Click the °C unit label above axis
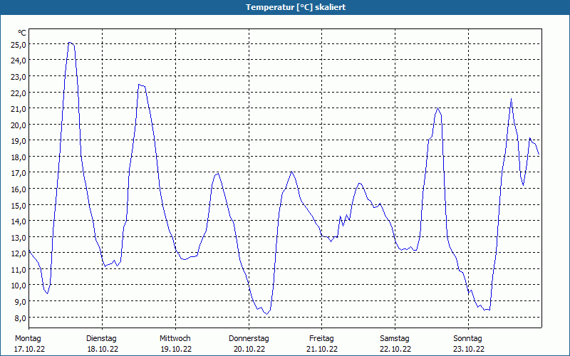570x356 pixels. [x=22, y=33]
